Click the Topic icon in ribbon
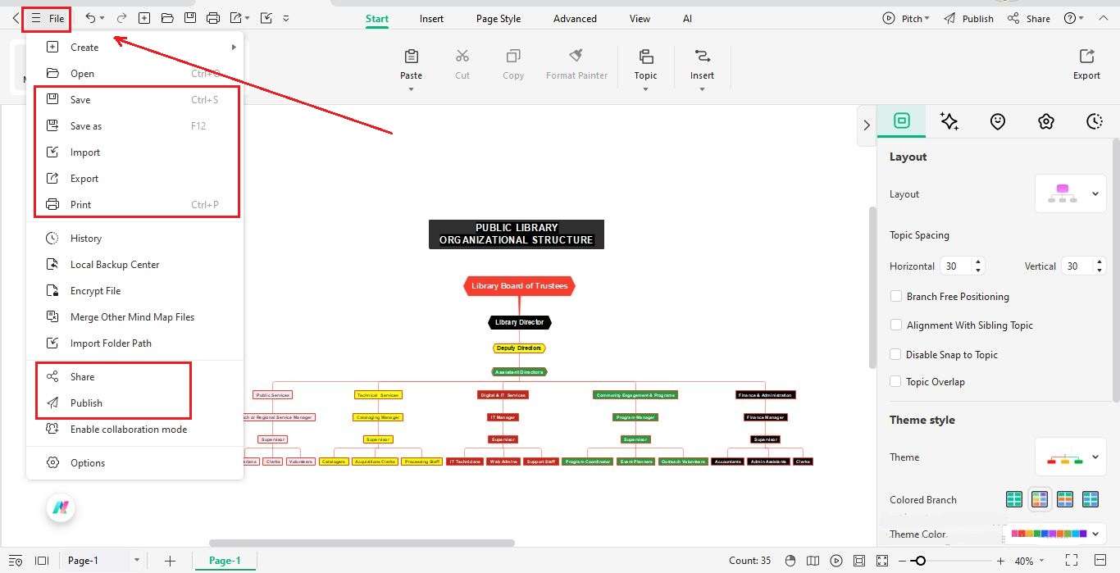 pyautogui.click(x=646, y=56)
